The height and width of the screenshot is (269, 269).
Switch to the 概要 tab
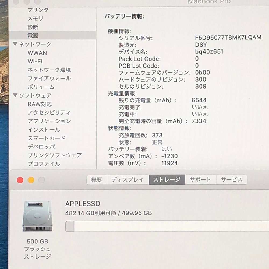click(x=97, y=180)
